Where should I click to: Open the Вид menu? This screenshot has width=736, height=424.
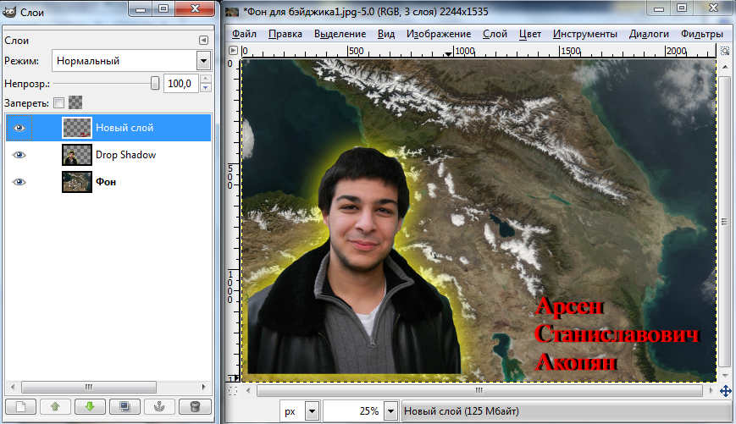386,34
